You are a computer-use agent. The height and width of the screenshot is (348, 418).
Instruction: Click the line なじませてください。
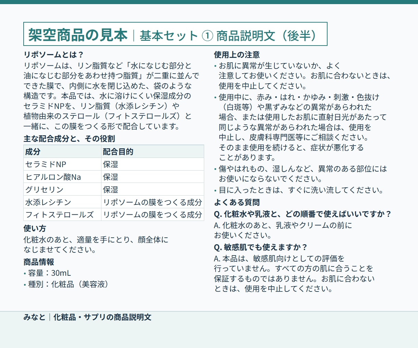click(60, 250)
